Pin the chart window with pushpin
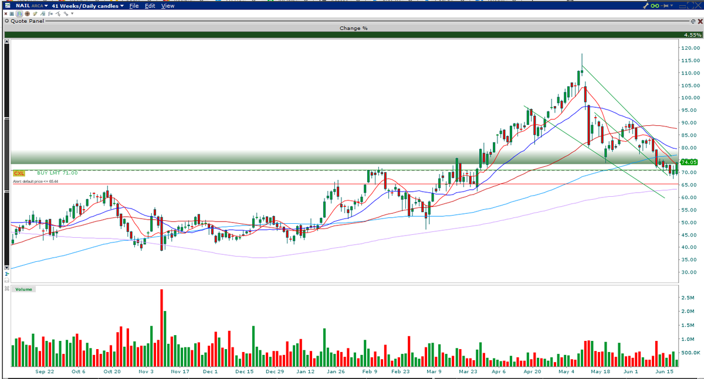Screen dimensions: 704x379 pos(664,6)
